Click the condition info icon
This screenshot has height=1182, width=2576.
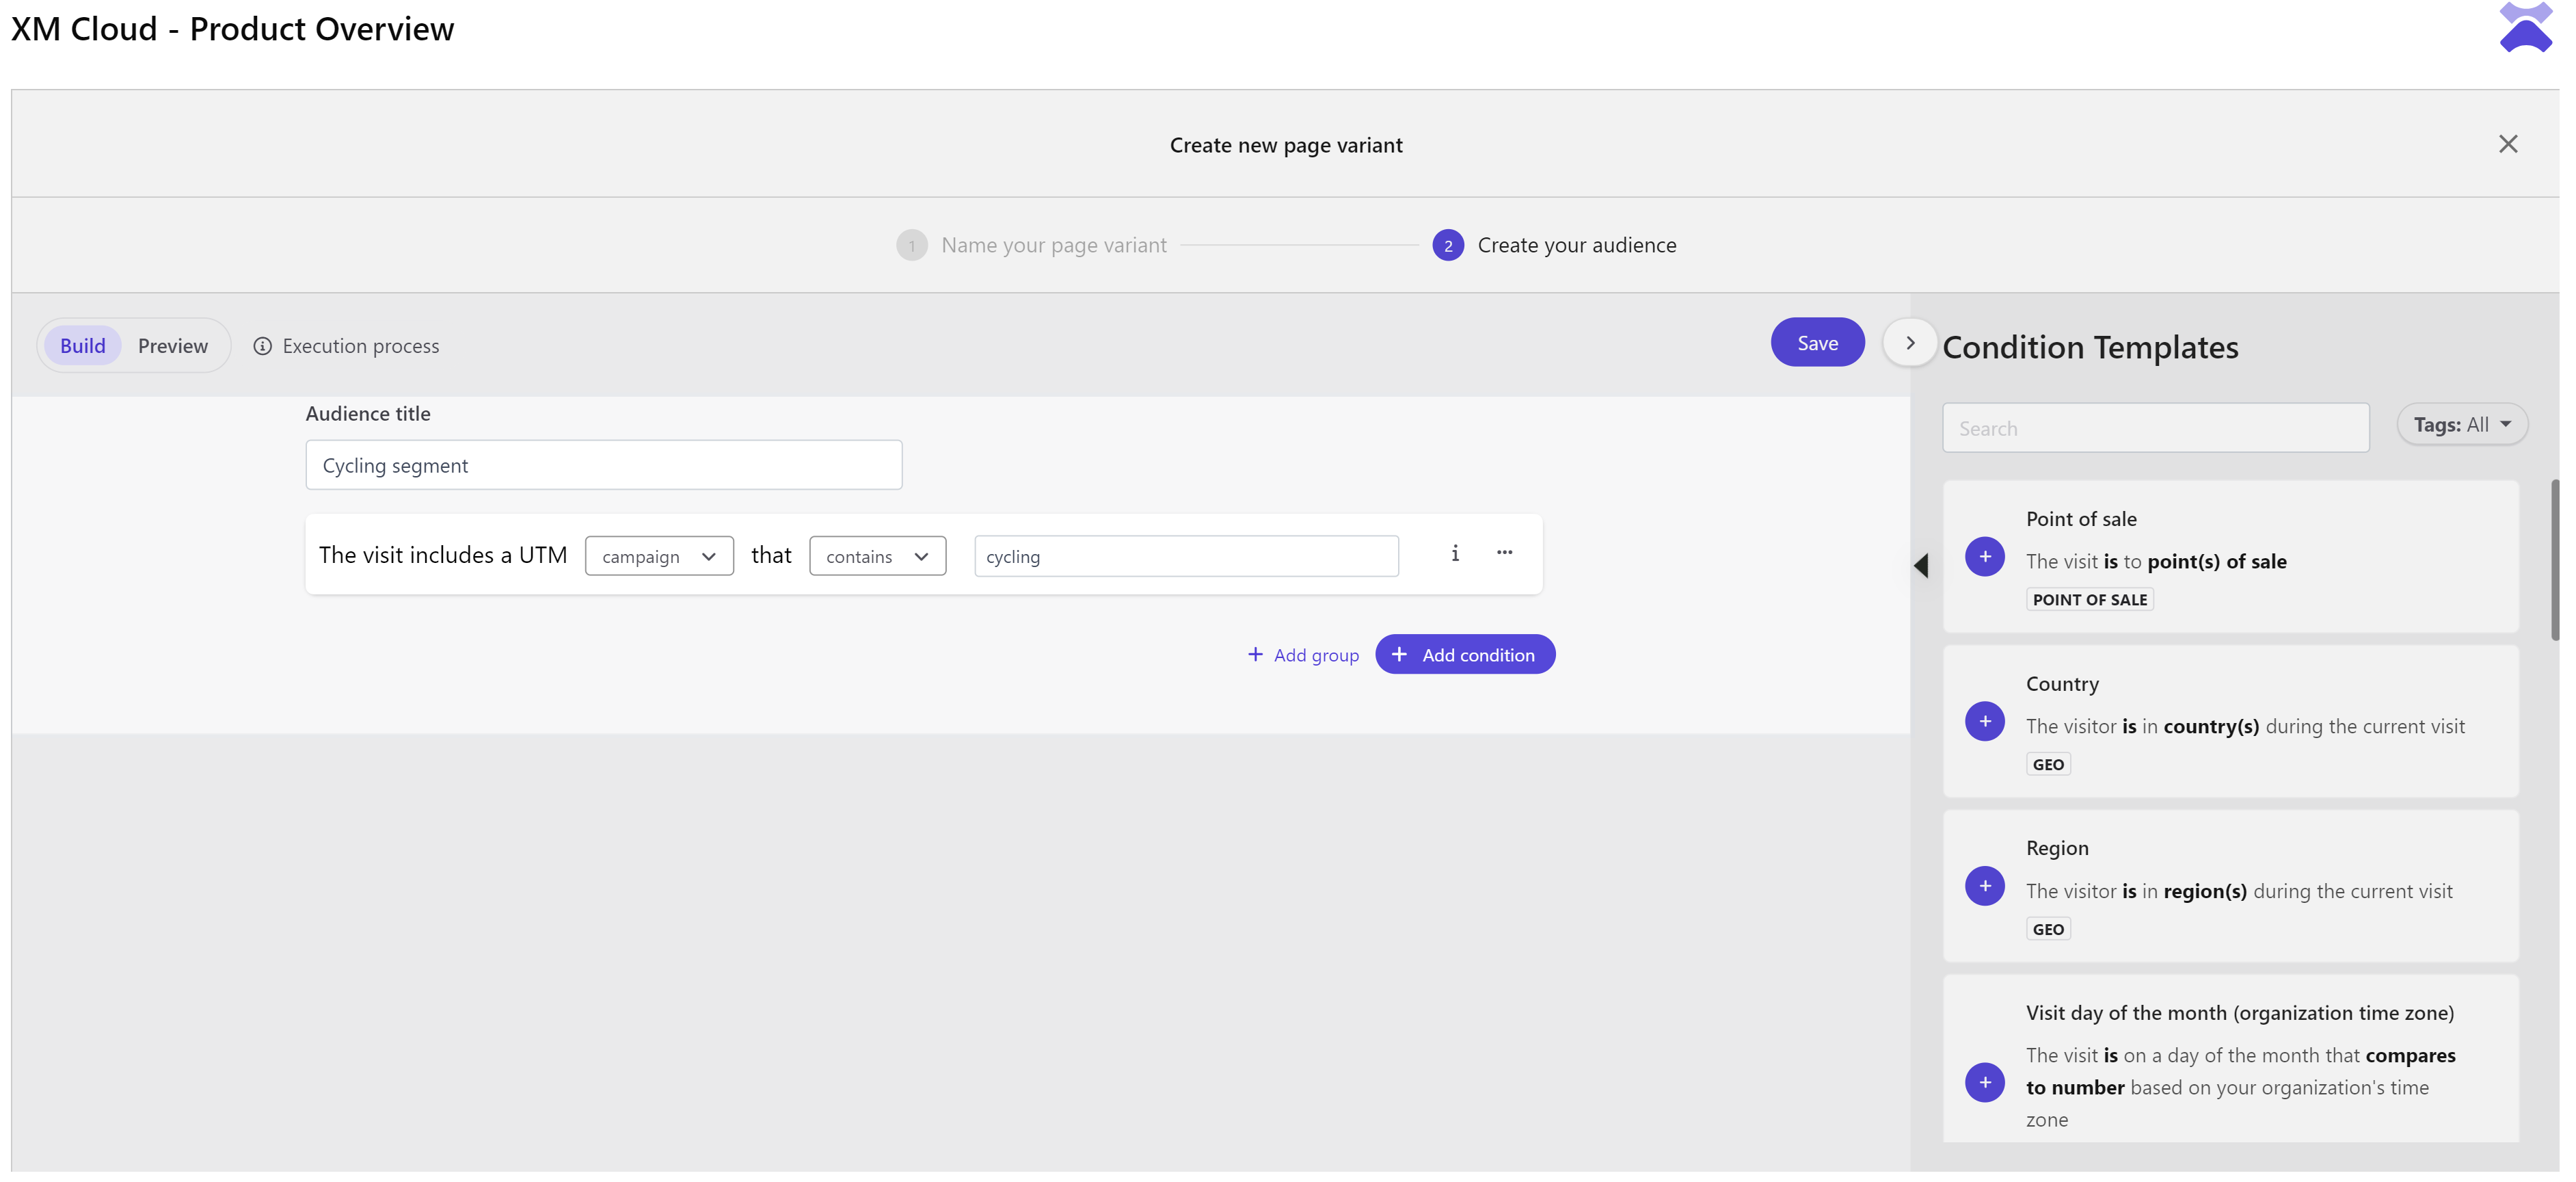tap(1455, 553)
